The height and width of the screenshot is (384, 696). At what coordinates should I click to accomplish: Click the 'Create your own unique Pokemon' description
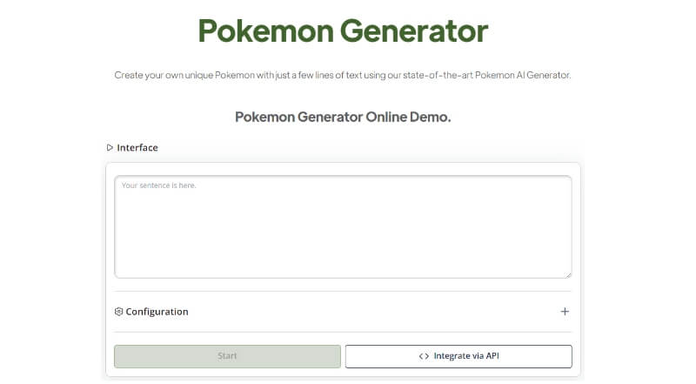pos(343,75)
